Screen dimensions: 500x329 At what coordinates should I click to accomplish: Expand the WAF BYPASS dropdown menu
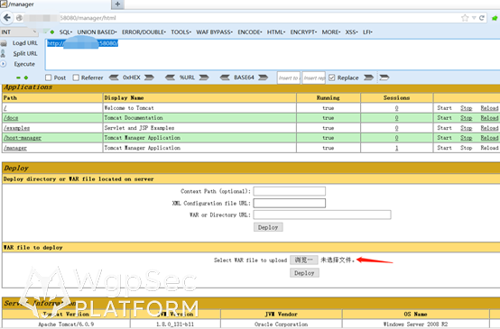coord(214,32)
